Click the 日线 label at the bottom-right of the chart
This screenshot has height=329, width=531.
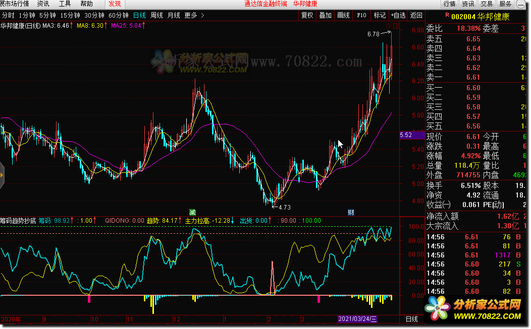[x=412, y=319]
